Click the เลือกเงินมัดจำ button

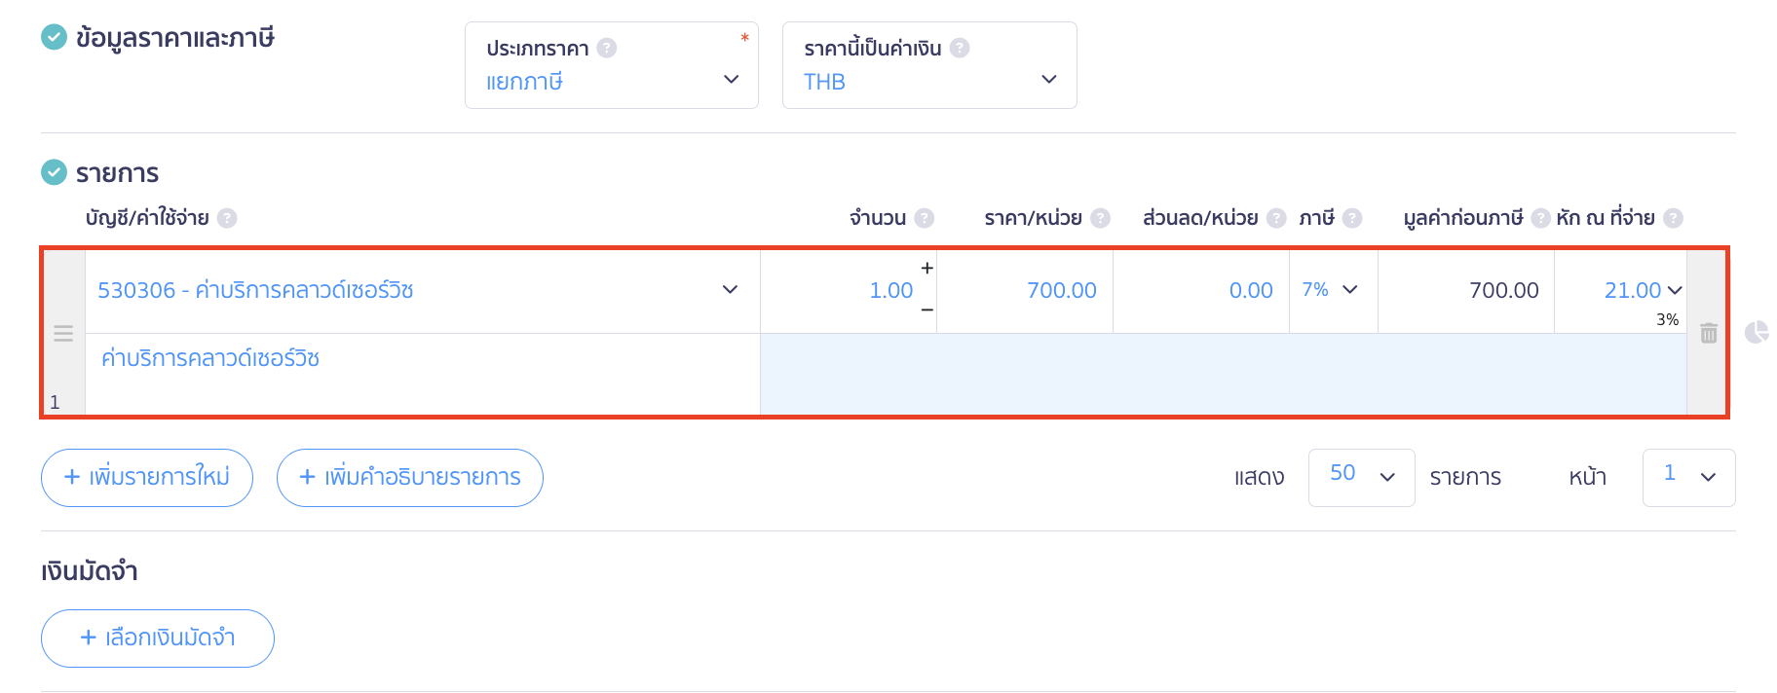tap(158, 638)
